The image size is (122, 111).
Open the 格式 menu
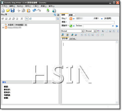20,6
